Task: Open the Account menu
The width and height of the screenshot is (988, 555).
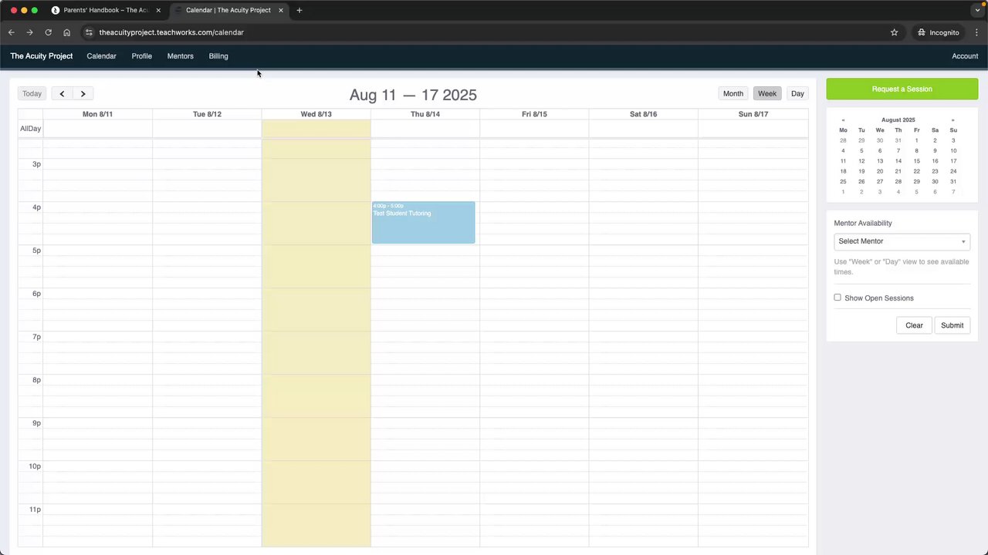Action: pyautogui.click(x=964, y=56)
